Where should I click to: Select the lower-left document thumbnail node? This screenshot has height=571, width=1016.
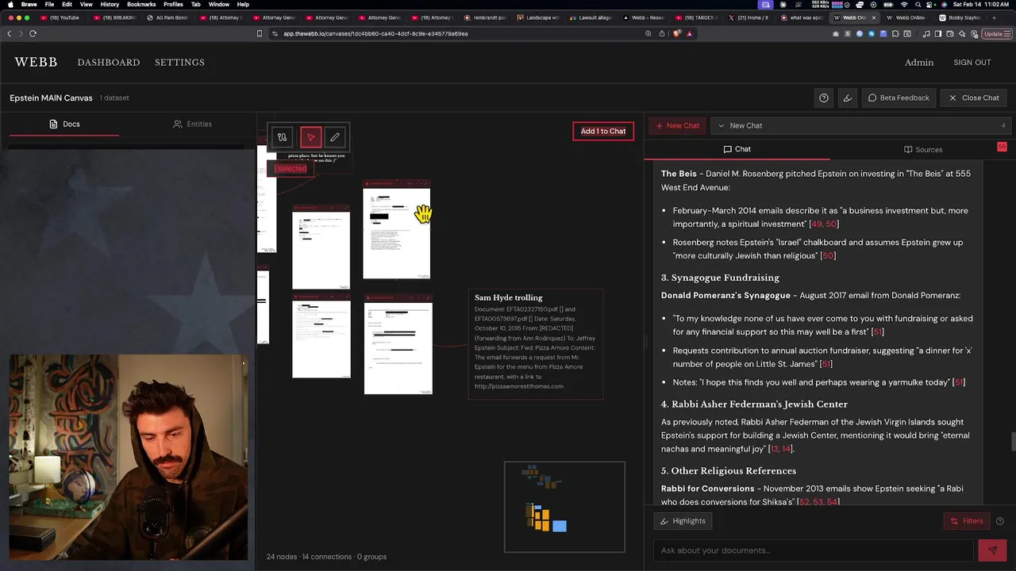click(x=321, y=336)
